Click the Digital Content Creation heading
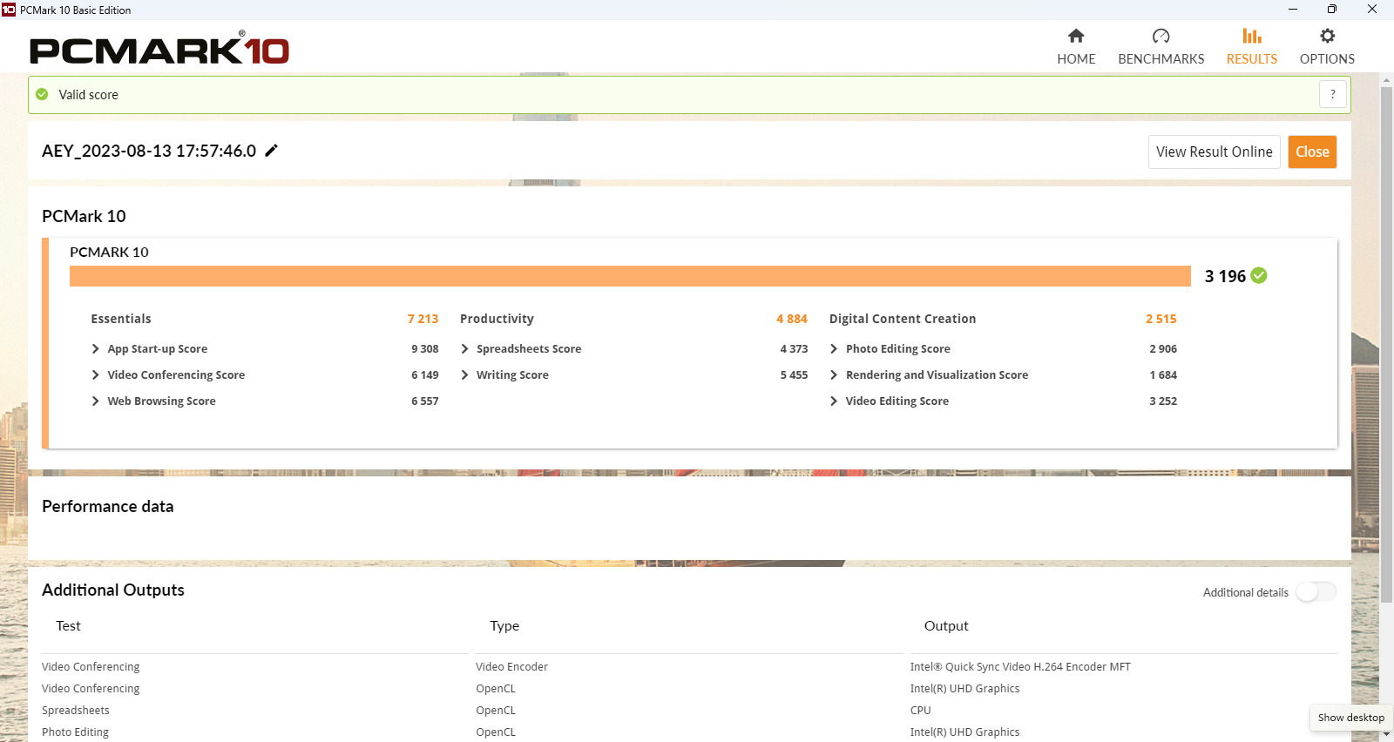This screenshot has height=742, width=1394. (x=903, y=319)
